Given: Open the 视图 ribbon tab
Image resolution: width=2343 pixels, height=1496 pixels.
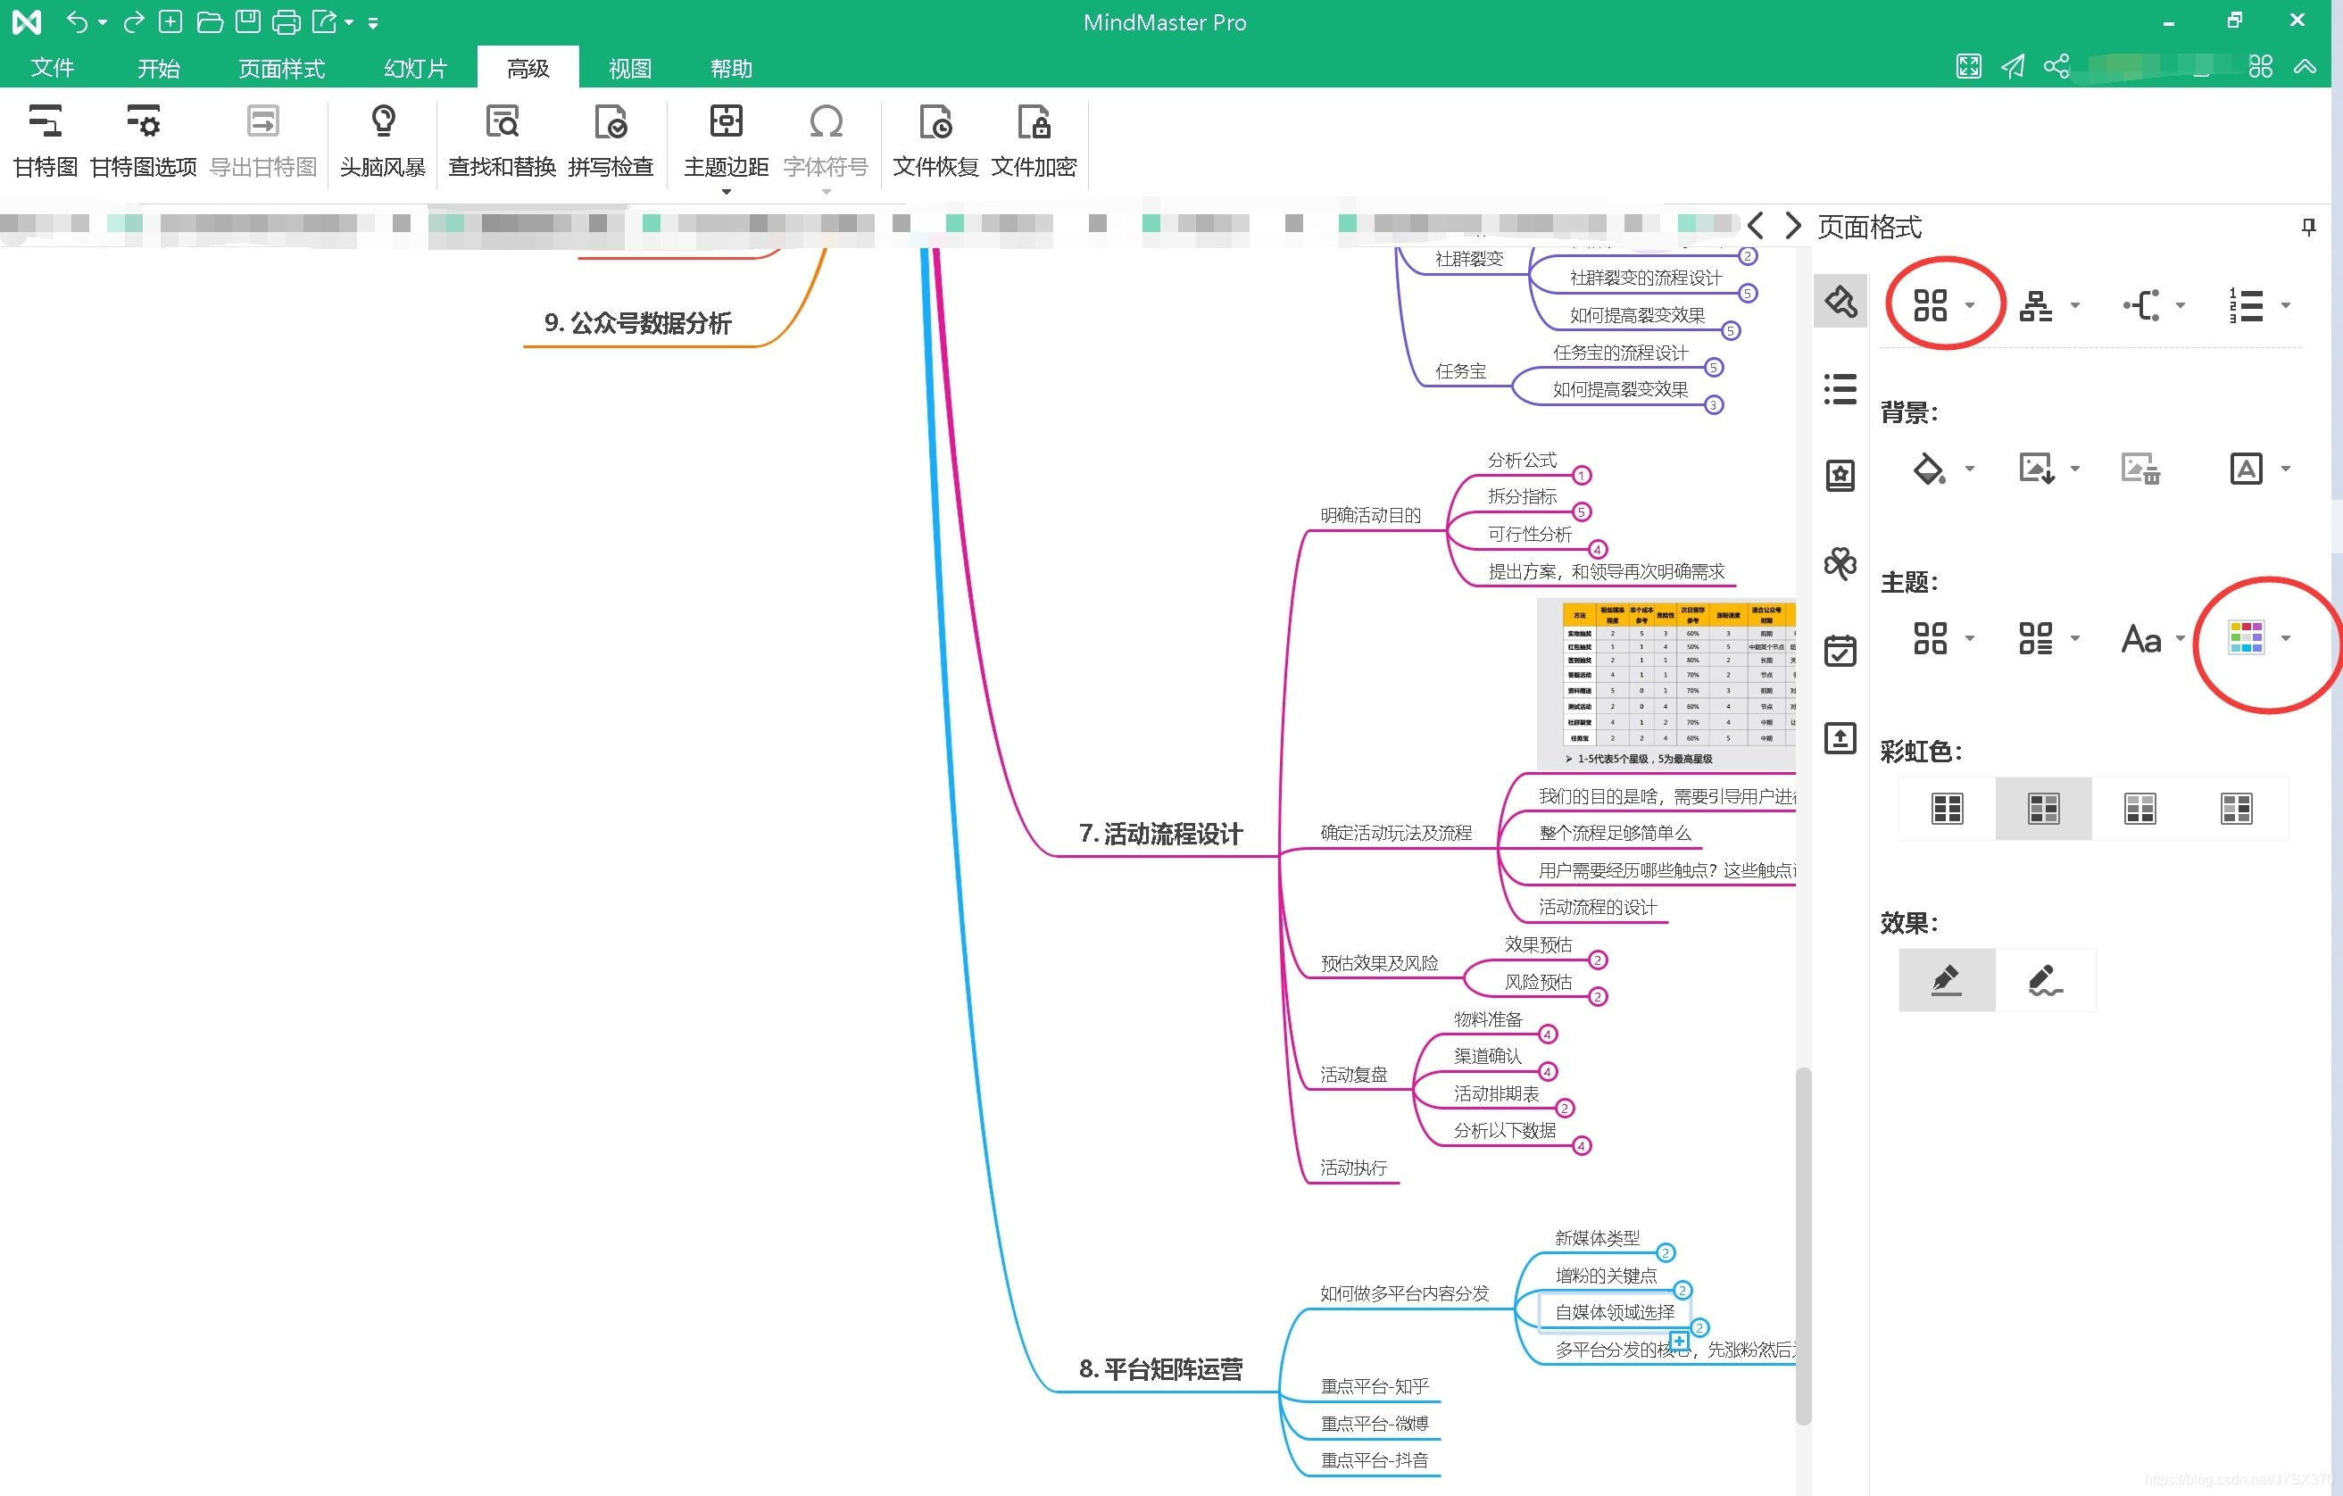Looking at the screenshot, I should tap(629, 68).
